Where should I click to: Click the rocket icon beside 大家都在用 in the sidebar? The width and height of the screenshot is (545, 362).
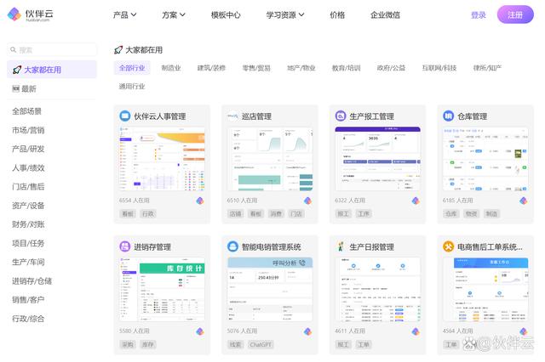[17, 70]
